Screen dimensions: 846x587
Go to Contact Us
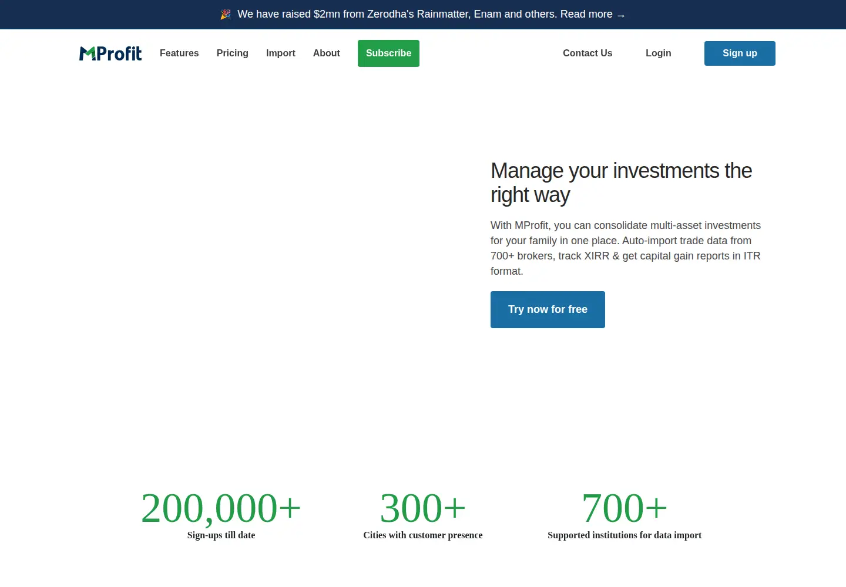(x=587, y=53)
